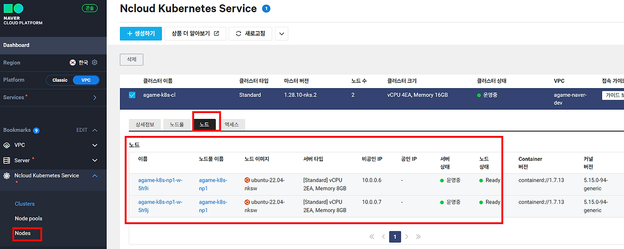
Task: Click the 콘솔 console badge button
Action: tap(90, 8)
